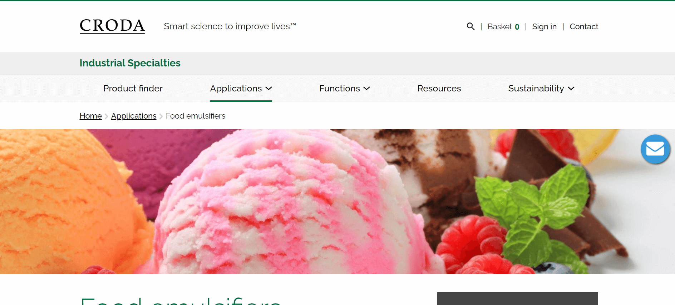The image size is (675, 305).
Task: Open Product finder in the navigation bar
Action: 133,89
